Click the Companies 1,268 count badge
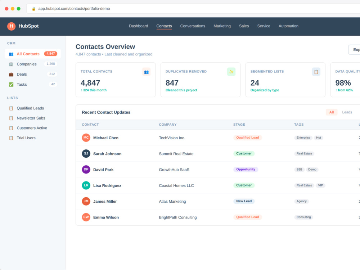 [51, 64]
